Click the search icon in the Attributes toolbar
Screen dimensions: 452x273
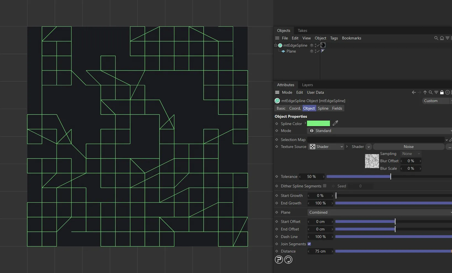coord(430,92)
